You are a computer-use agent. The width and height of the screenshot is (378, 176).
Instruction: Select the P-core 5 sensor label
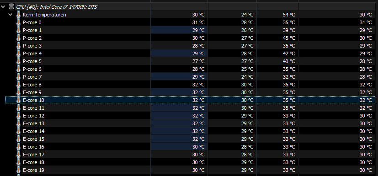(32, 61)
